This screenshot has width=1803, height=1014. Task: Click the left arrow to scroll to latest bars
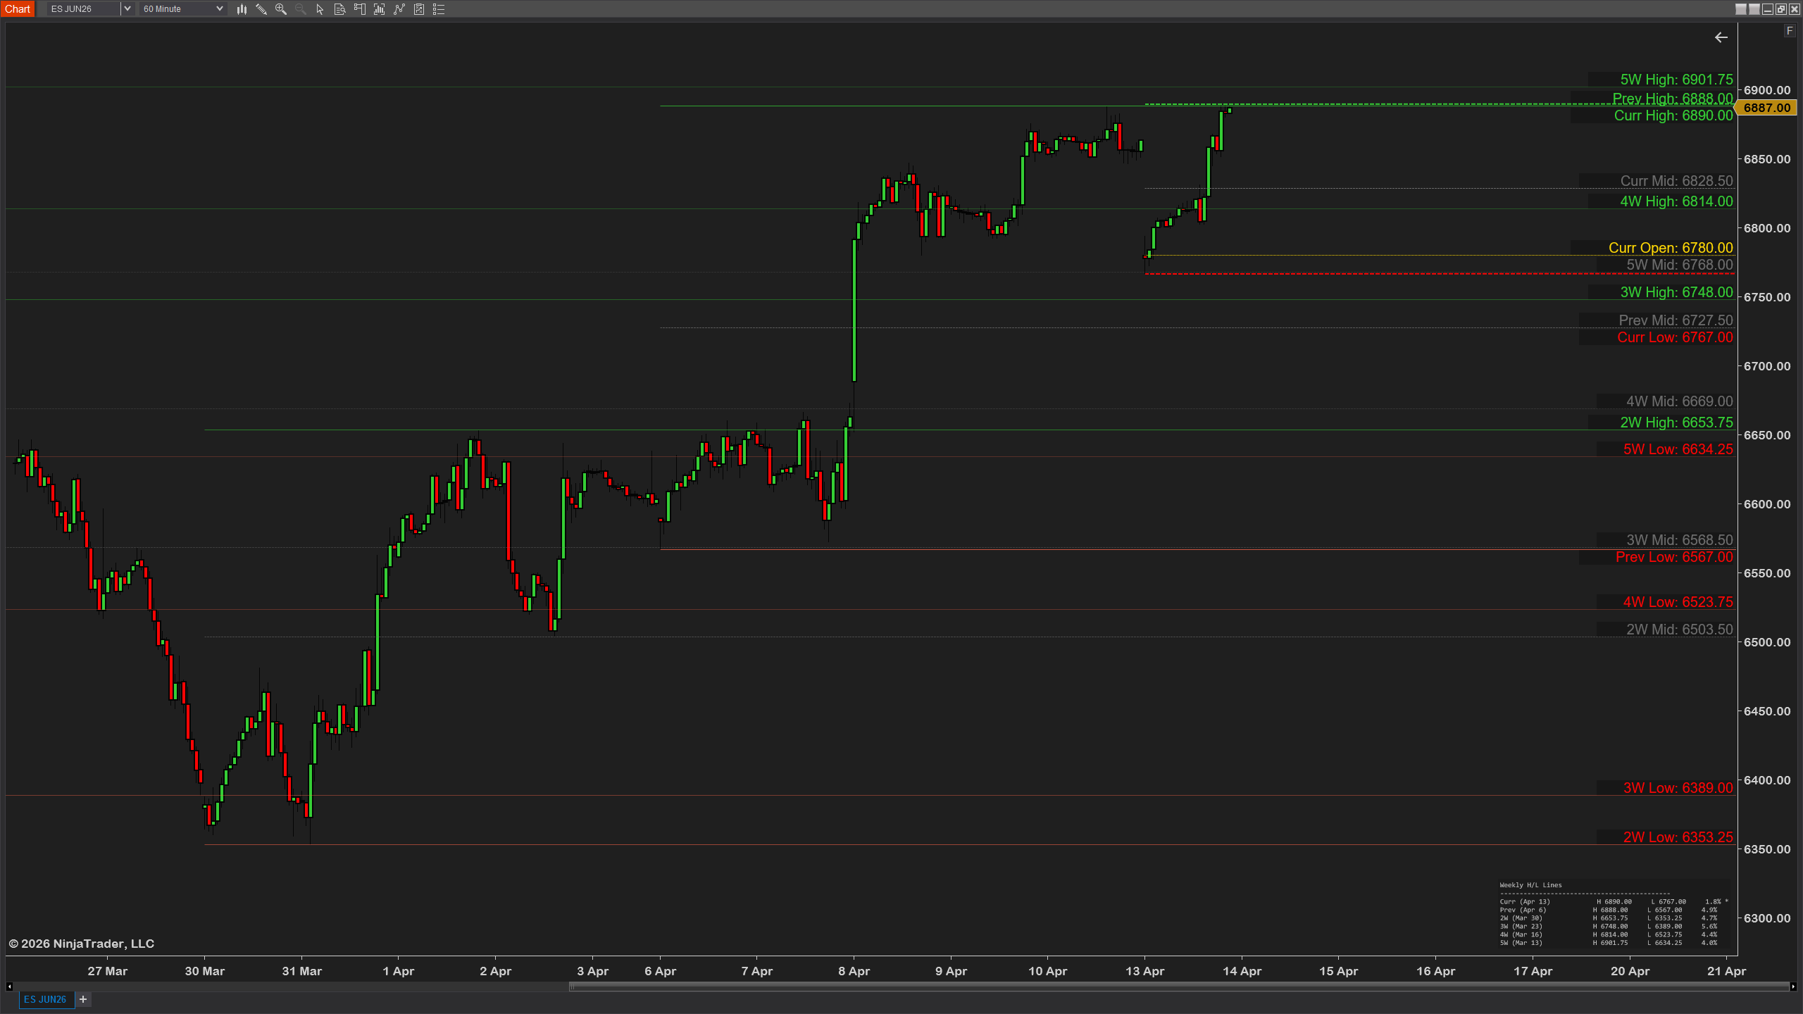point(1721,37)
